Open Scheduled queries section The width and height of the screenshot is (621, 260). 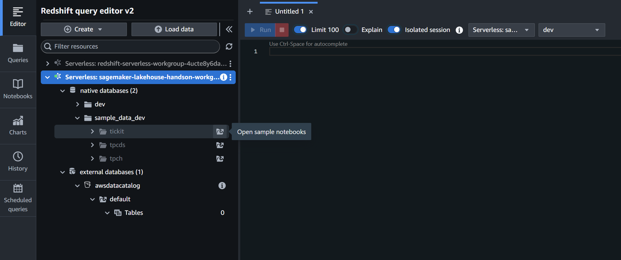coord(18,199)
